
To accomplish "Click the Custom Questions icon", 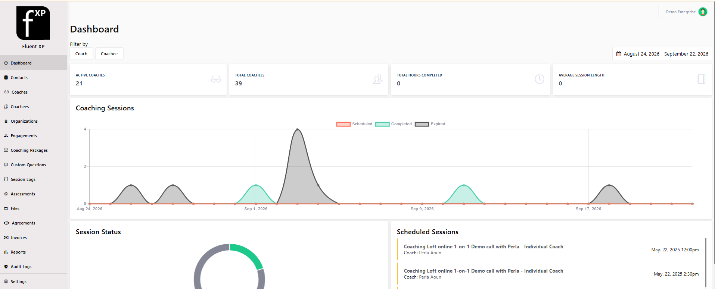I will tap(6, 164).
